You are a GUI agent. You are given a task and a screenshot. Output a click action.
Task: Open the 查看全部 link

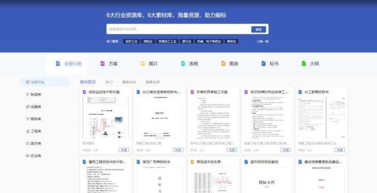[153, 82]
